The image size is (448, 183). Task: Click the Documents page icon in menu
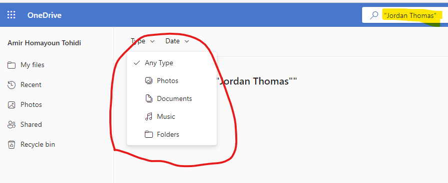point(148,99)
